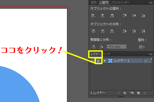Click horizontal align left icon

pos(93,16)
